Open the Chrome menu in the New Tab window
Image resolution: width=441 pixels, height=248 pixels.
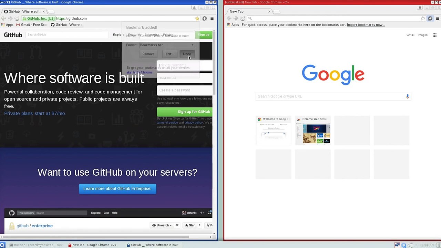coord(438,19)
